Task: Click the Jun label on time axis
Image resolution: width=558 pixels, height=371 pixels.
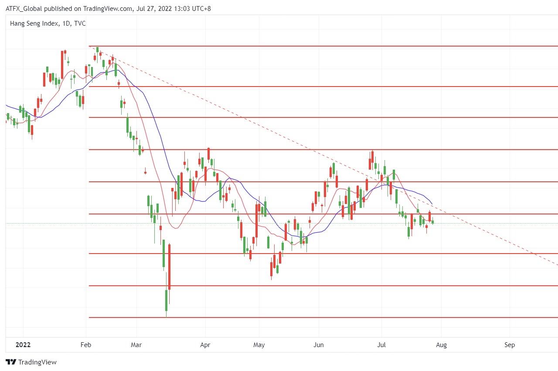Action: click(x=319, y=345)
